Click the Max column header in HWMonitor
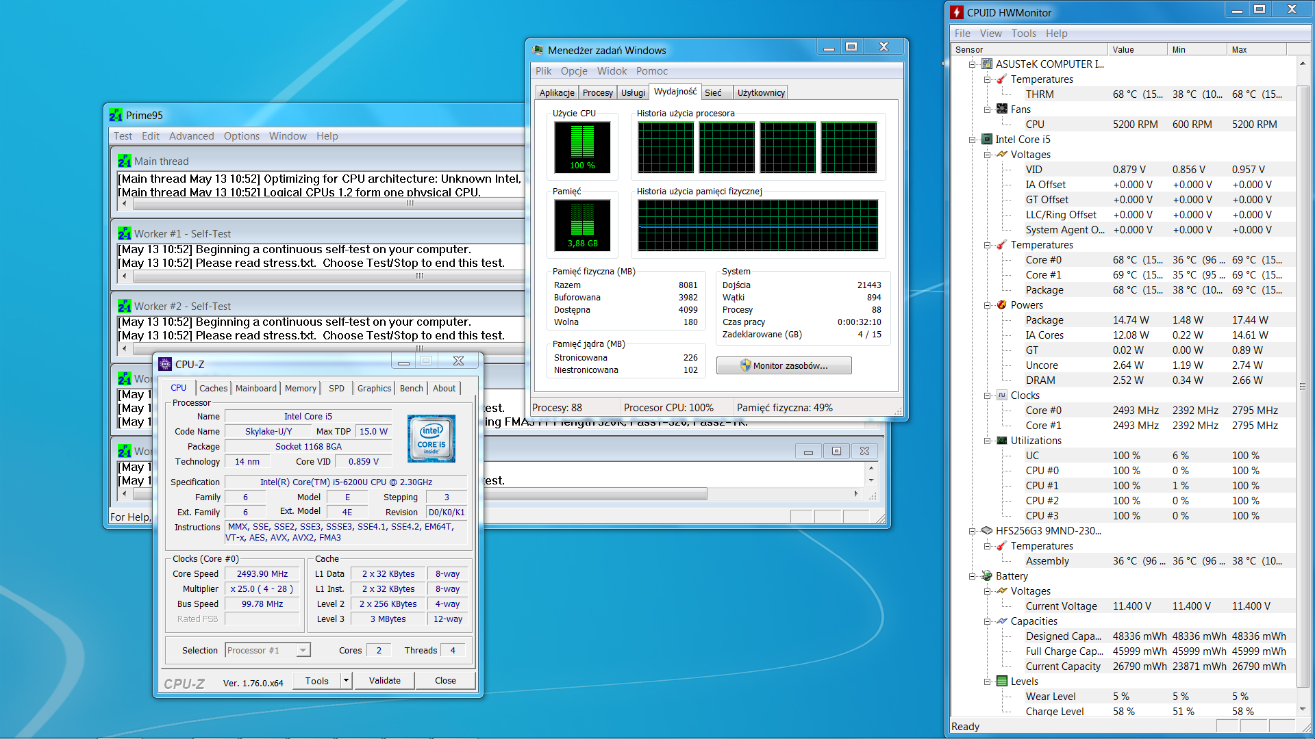This screenshot has height=739, width=1315. pos(1256,49)
